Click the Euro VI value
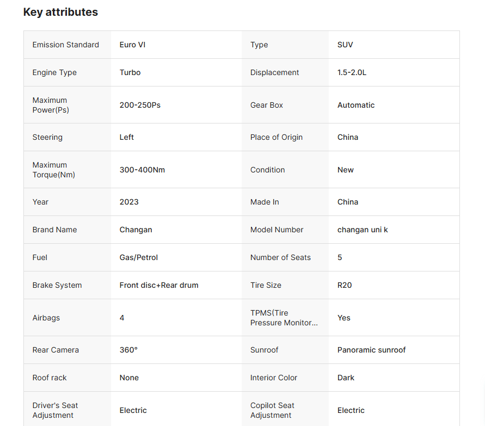Screen dimensions: 485x426 click(132, 45)
